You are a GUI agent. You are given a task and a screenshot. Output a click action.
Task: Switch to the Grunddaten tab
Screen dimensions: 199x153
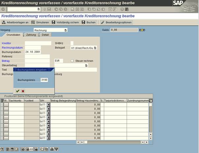point(13,35)
